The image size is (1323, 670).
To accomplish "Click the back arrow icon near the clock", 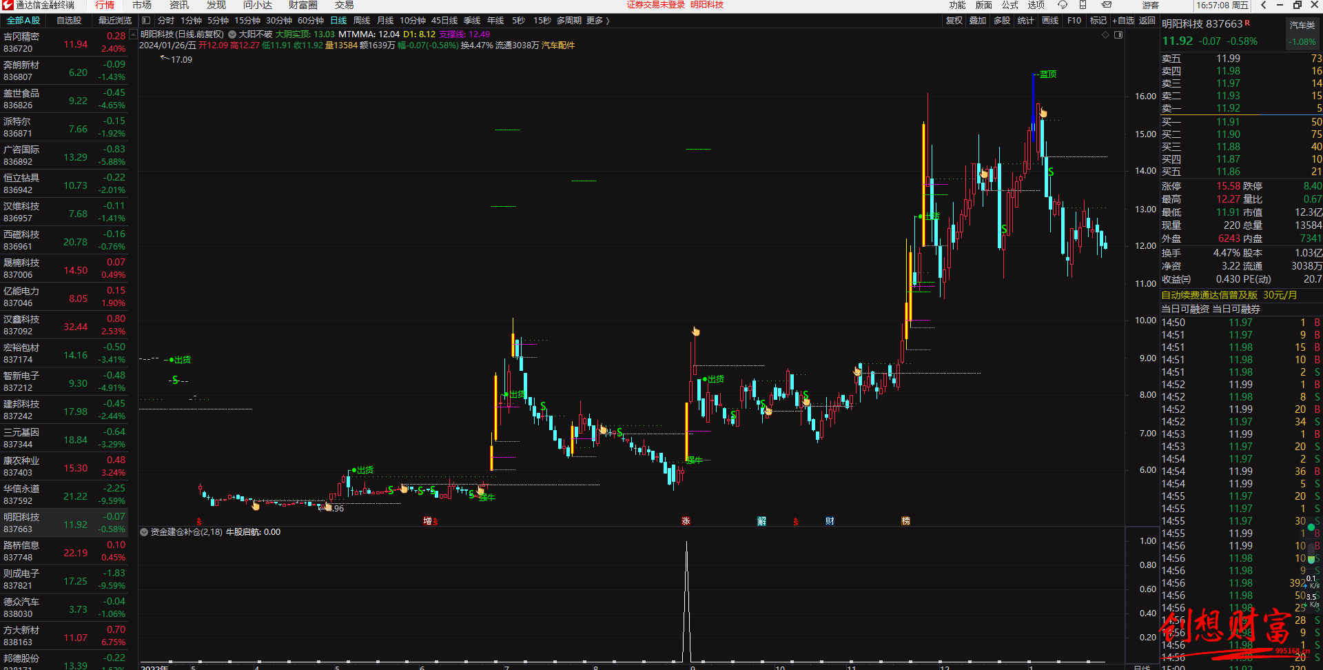I will pyautogui.click(x=1263, y=5).
